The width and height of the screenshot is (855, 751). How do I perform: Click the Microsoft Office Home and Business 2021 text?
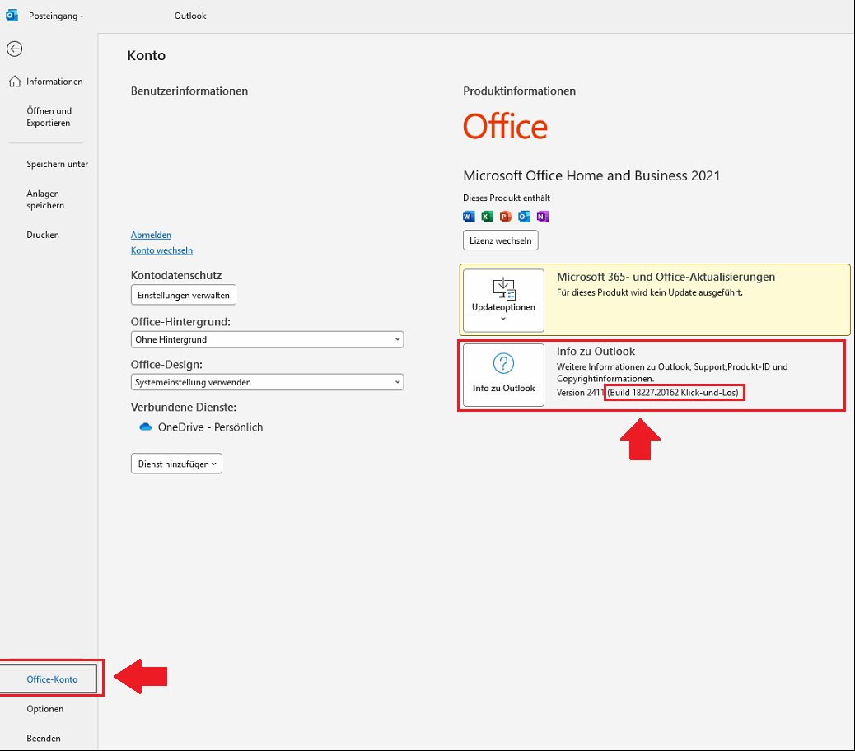tap(591, 175)
